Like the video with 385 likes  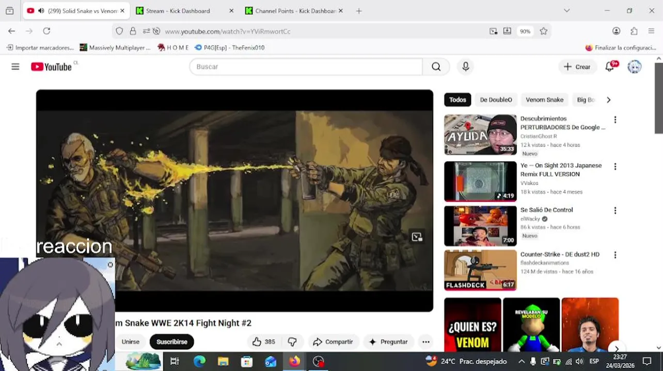[x=263, y=342]
